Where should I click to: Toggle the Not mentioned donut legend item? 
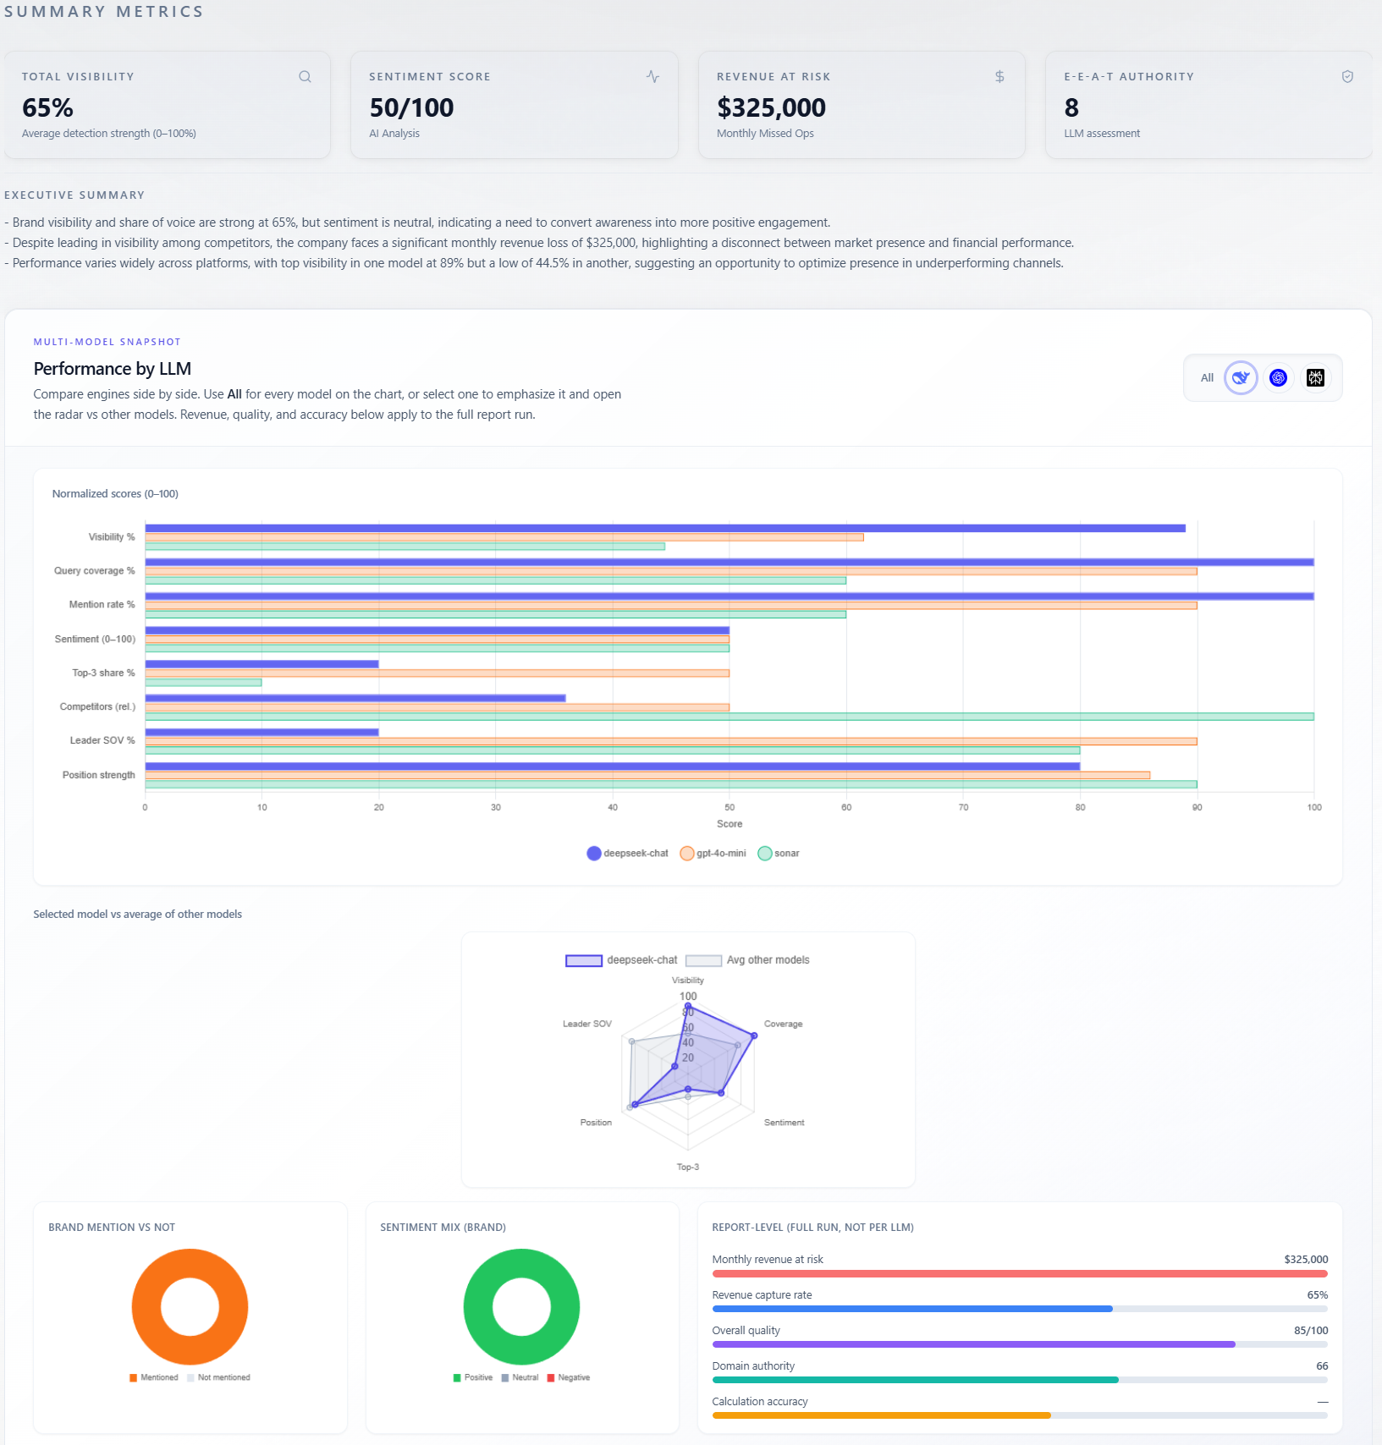[x=218, y=1378]
